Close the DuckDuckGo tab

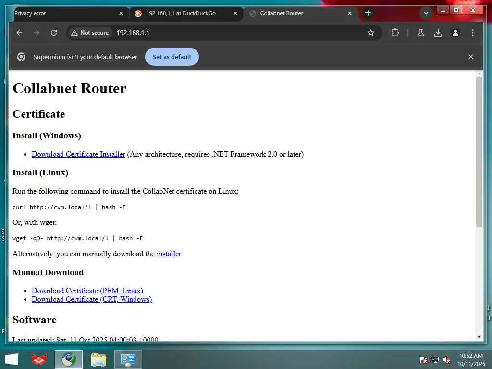tap(235, 13)
